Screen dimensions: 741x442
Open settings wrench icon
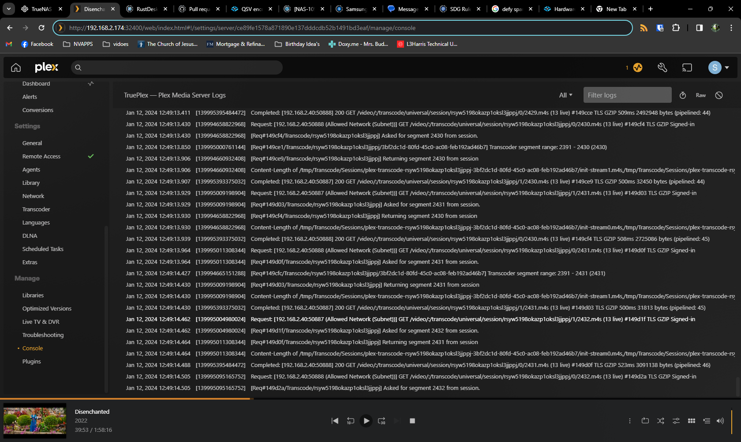662,67
